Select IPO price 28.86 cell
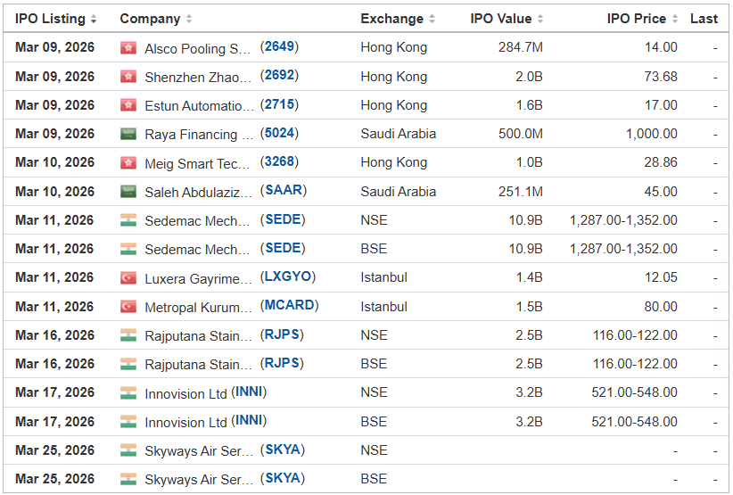Screen dimensions: 733x495 click(x=661, y=162)
